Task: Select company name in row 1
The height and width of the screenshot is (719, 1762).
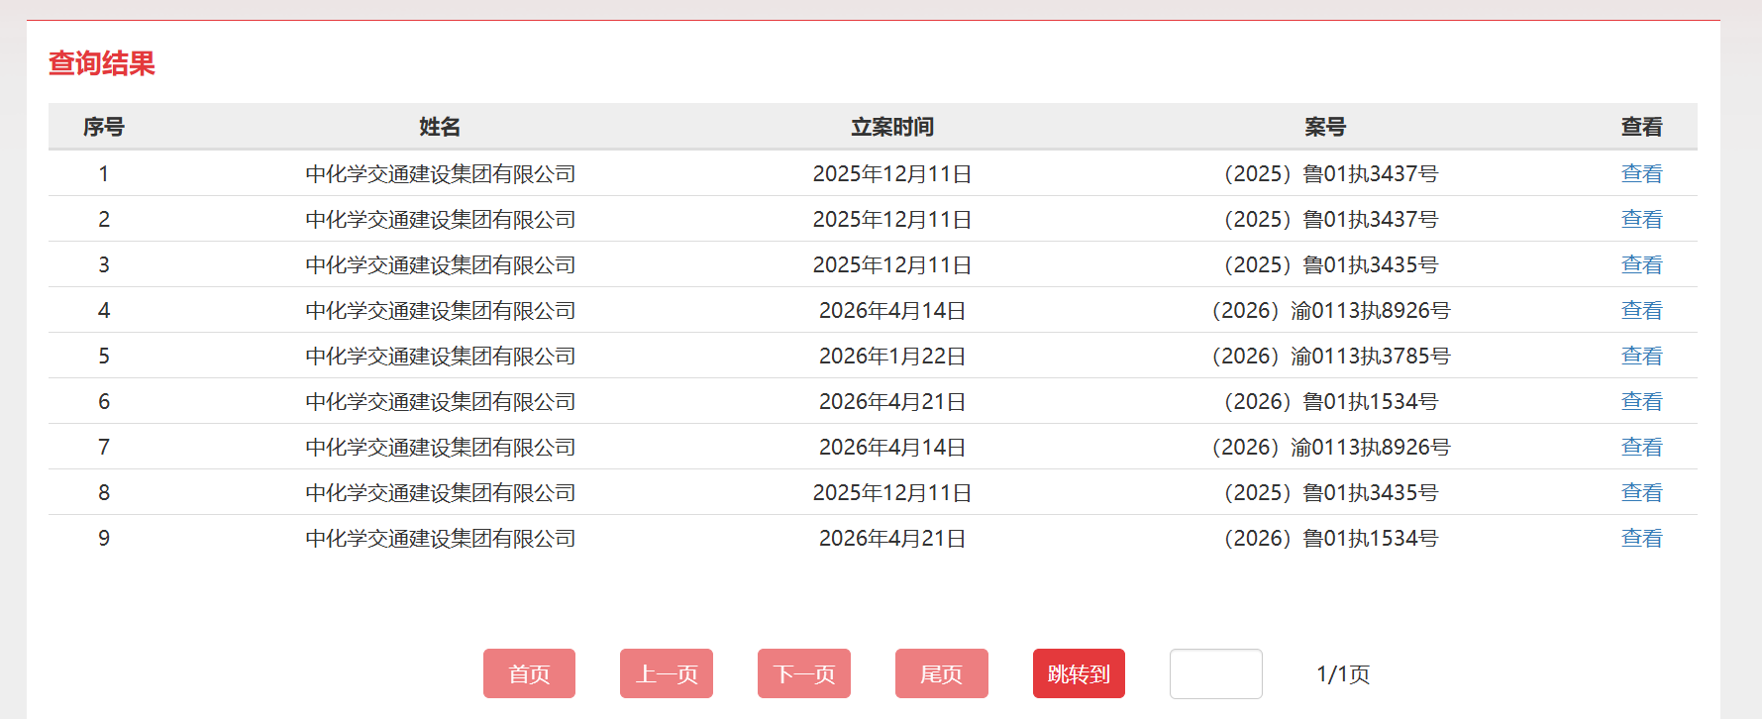Action: (440, 173)
